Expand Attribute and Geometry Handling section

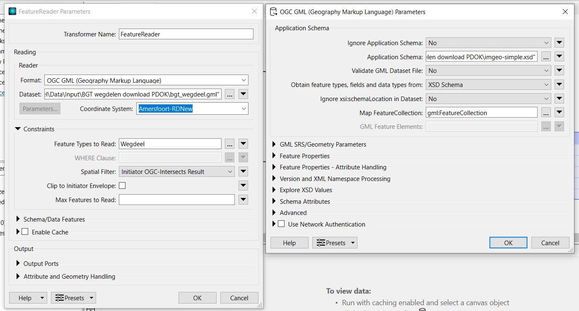18,276
